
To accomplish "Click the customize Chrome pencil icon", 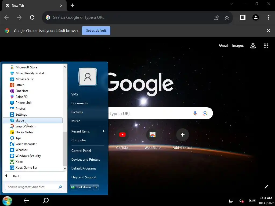I will pyautogui.click(x=266, y=187).
